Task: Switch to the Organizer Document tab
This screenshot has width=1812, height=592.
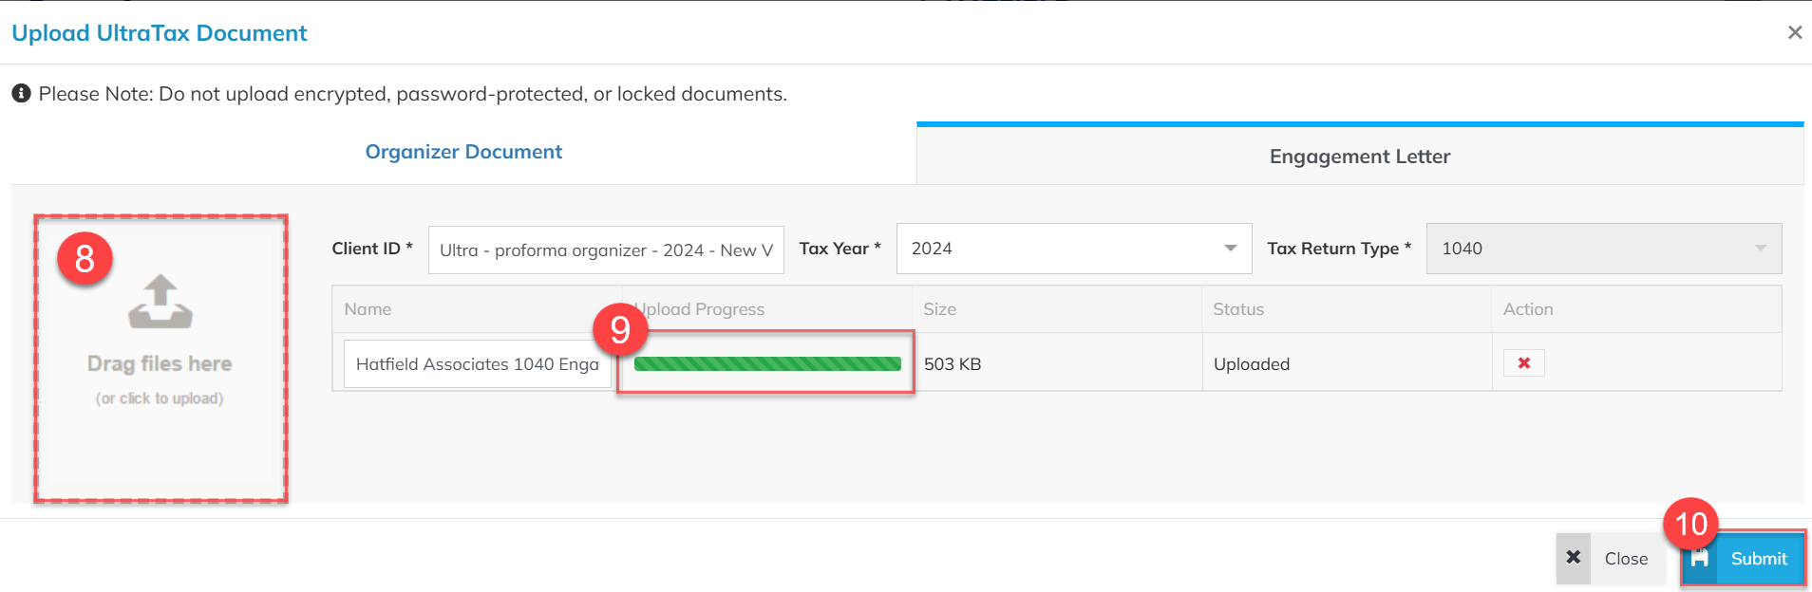Action: click(x=463, y=152)
